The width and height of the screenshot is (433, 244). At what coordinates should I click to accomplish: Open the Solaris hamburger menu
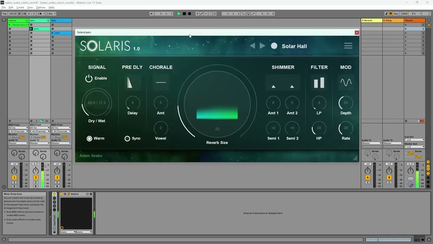(348, 46)
